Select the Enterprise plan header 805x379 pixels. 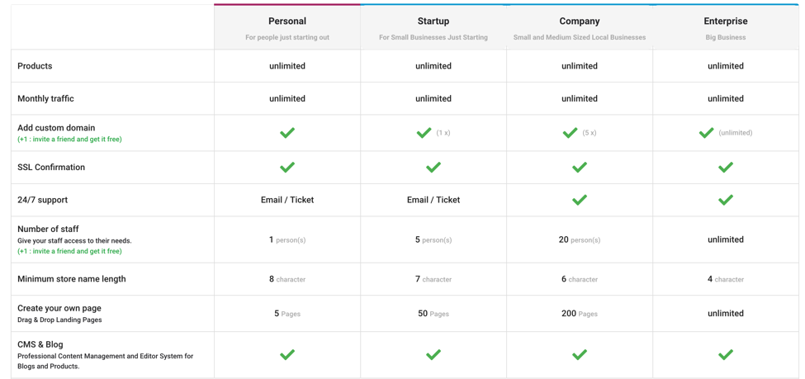[726, 28]
